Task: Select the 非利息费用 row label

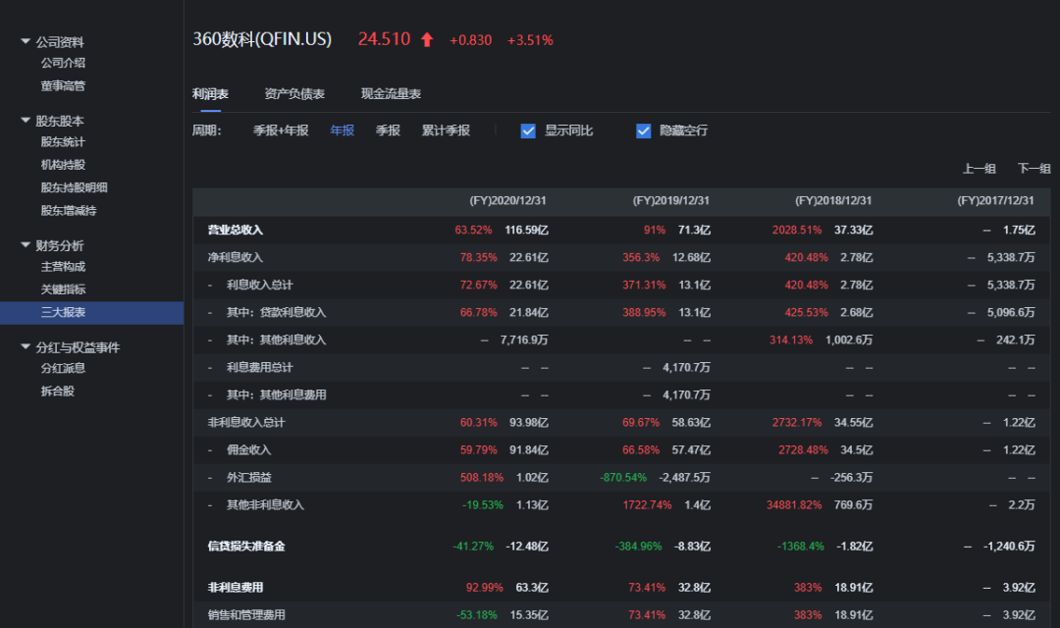Action: pos(236,588)
